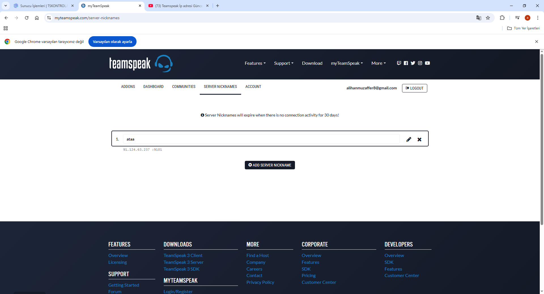Switch to the DASHBOARD tab
The height and width of the screenshot is (294, 544).
point(153,87)
